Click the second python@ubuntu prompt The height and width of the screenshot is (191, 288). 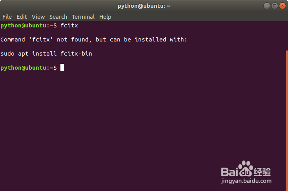[x=29, y=68]
